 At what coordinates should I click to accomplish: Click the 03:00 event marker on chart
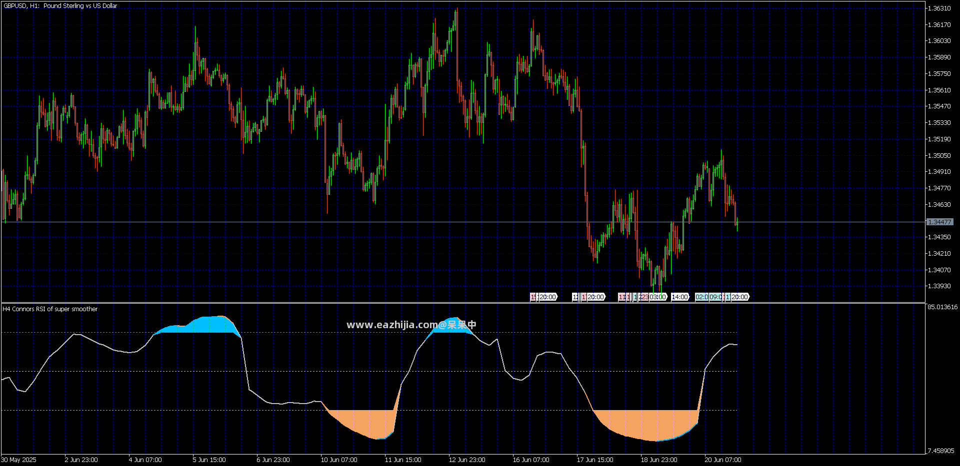(658, 297)
